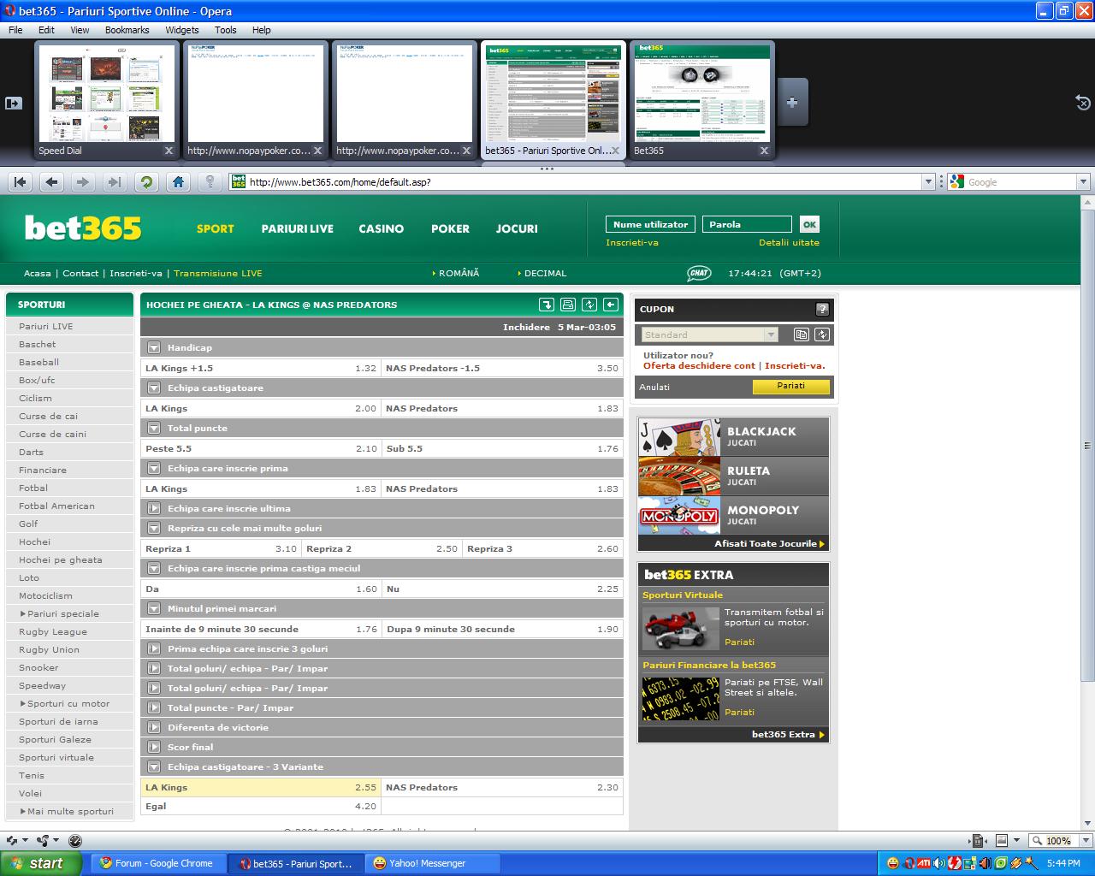Click the rewind navigation button
Image resolution: width=1095 pixels, height=876 pixels.
point(21,181)
